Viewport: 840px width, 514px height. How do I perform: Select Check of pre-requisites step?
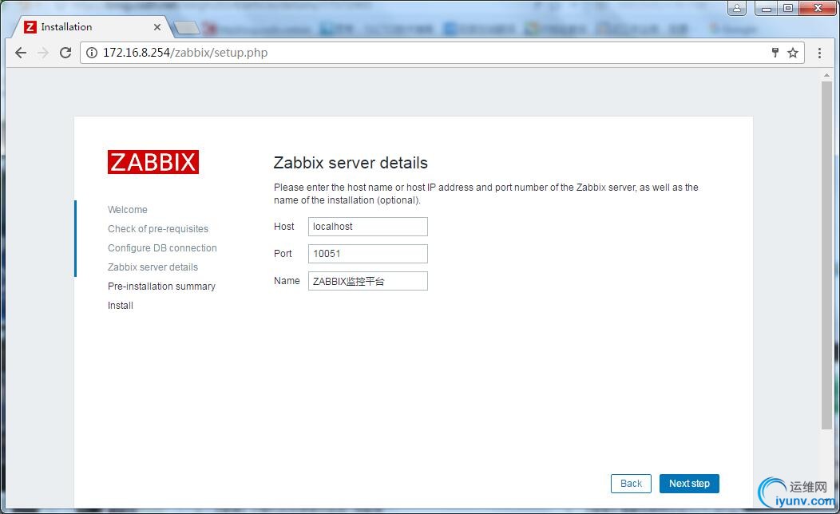click(x=158, y=228)
